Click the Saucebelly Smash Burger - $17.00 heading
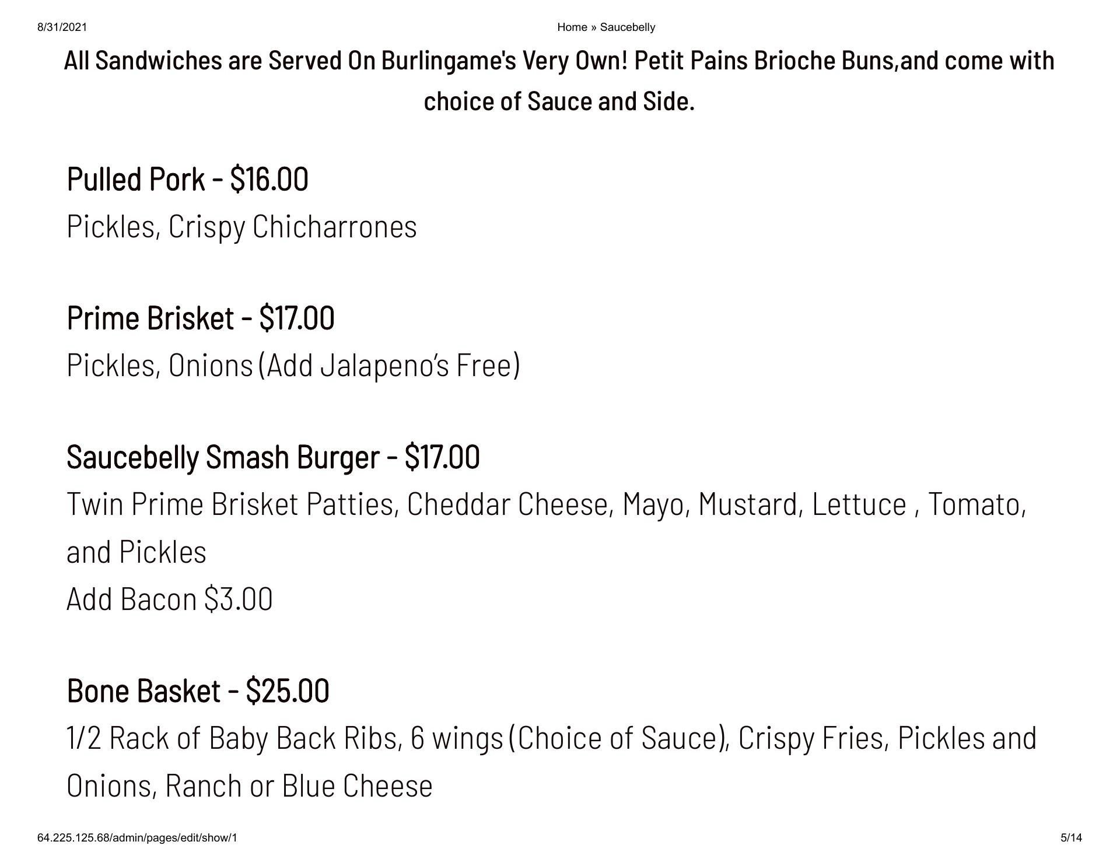 click(273, 457)
